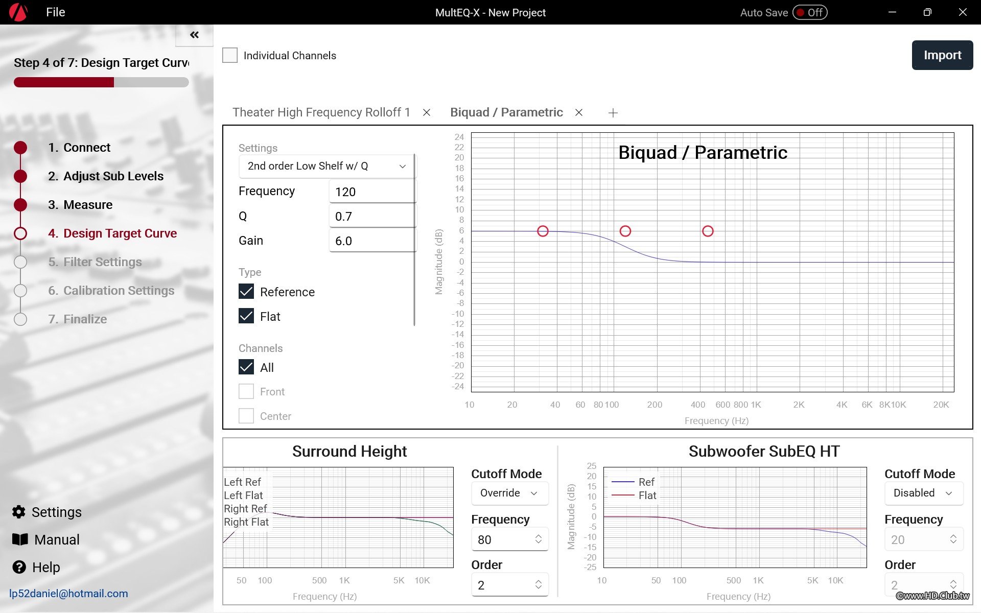Toggle the Auto Save switch
This screenshot has width=981, height=613.
tap(810, 12)
